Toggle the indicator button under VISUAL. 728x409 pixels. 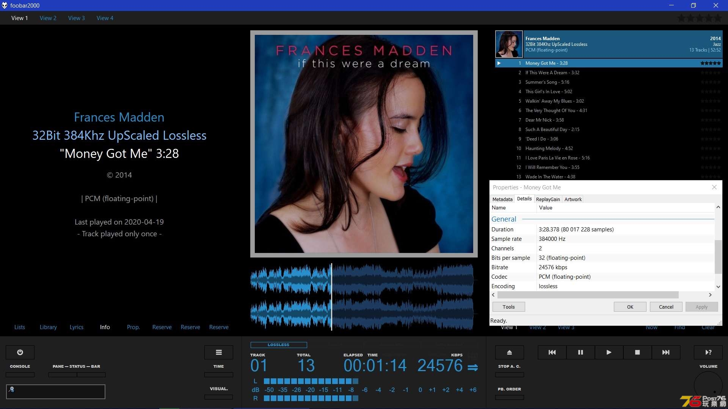[218, 397]
